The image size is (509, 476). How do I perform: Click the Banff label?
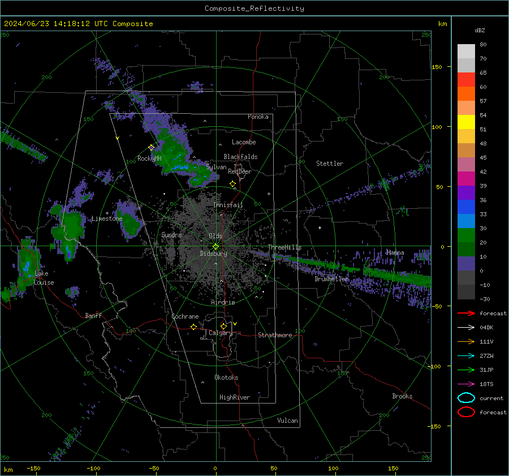click(x=93, y=316)
